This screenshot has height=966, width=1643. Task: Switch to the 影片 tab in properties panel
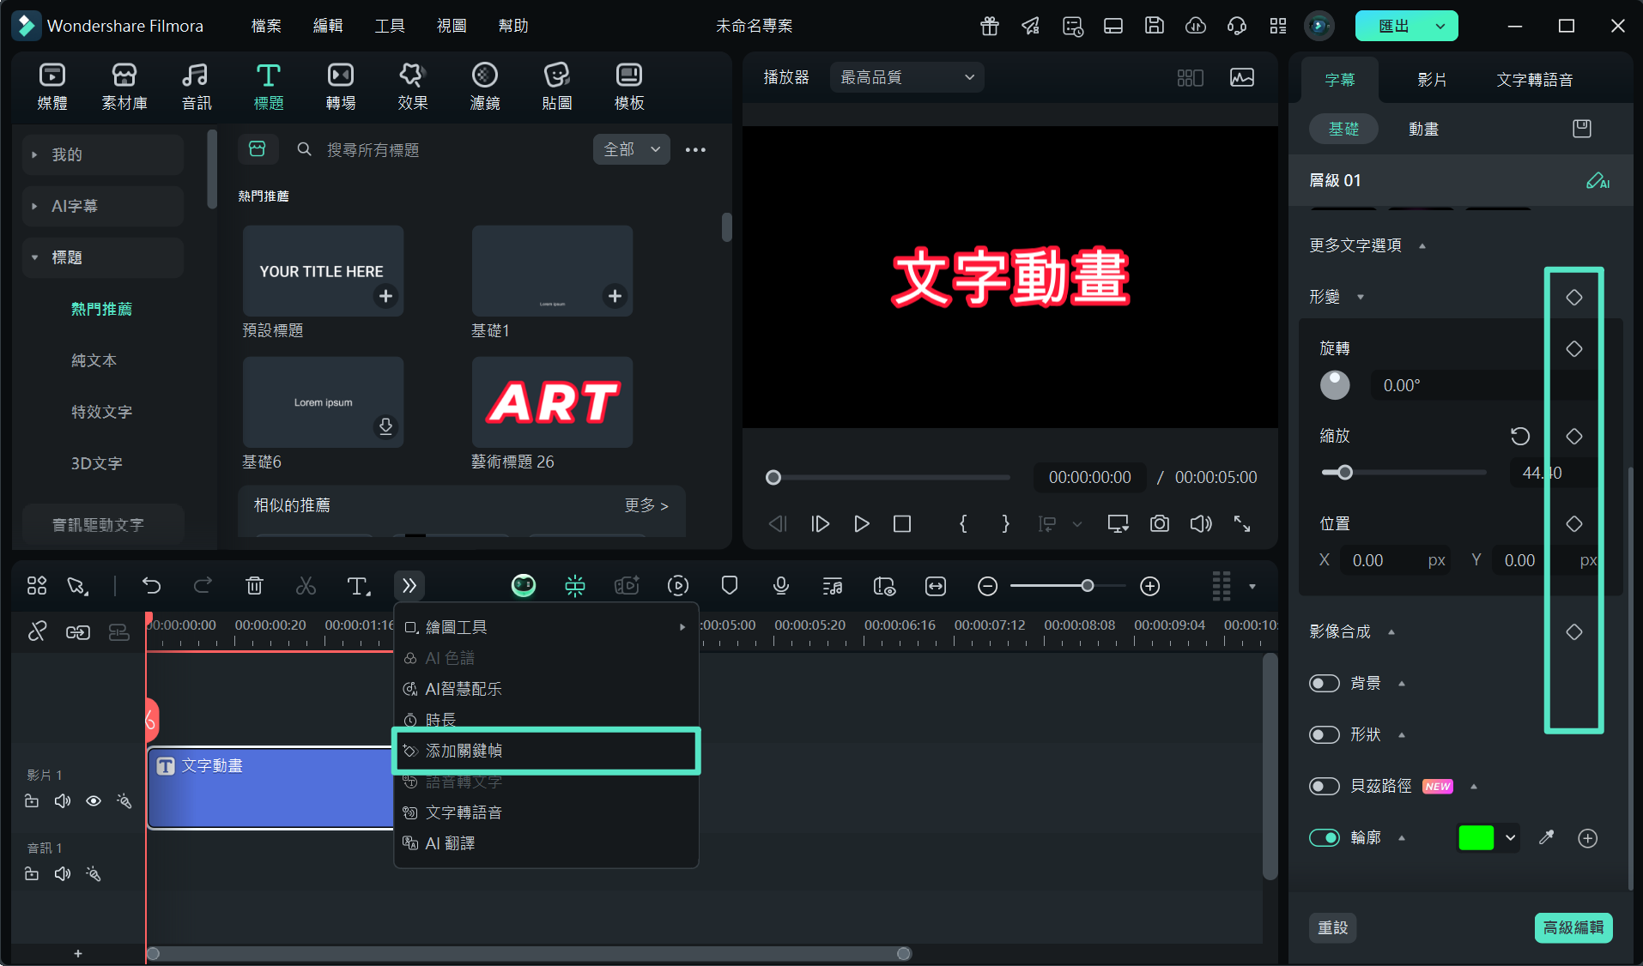click(x=1432, y=80)
